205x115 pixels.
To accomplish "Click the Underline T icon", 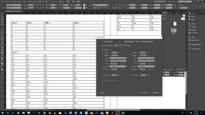I will pos(43,5).
